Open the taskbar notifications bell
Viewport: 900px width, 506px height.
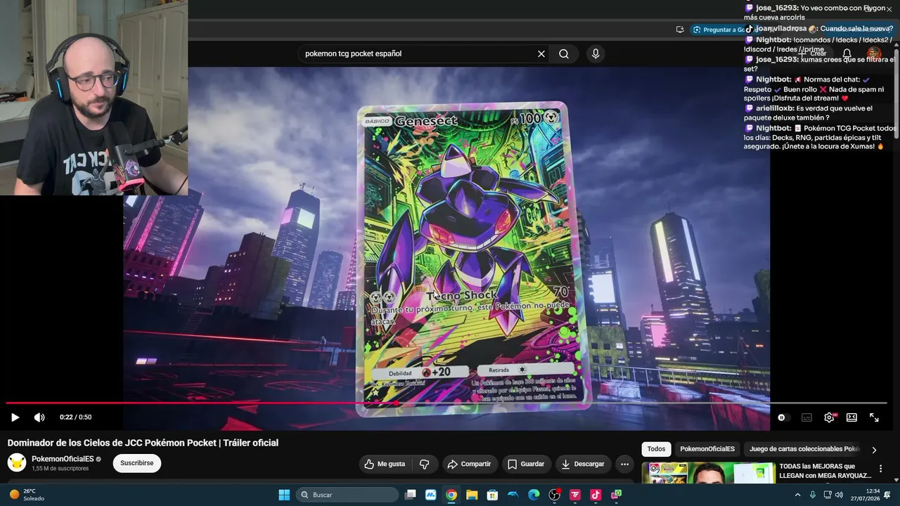click(x=888, y=495)
